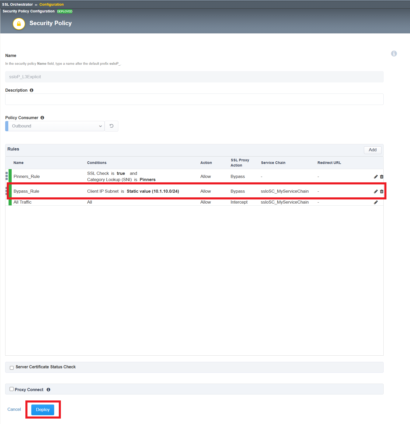410x424 pixels.
Task: Open the Policy Consumer Outbound dropdown
Action: click(55, 126)
